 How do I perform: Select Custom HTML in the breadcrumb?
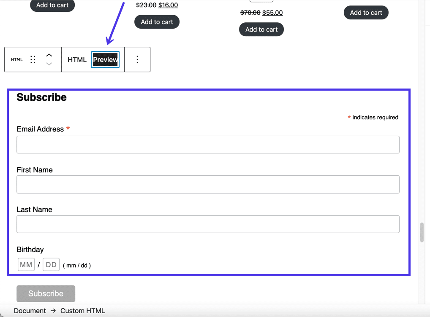click(82, 311)
